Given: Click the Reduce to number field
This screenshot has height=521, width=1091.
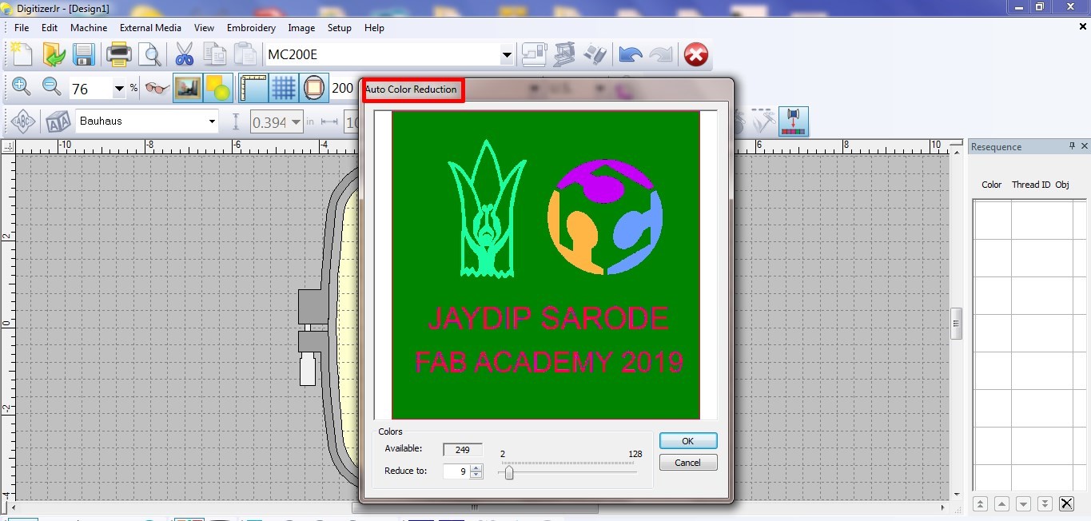Looking at the screenshot, I should 456,471.
